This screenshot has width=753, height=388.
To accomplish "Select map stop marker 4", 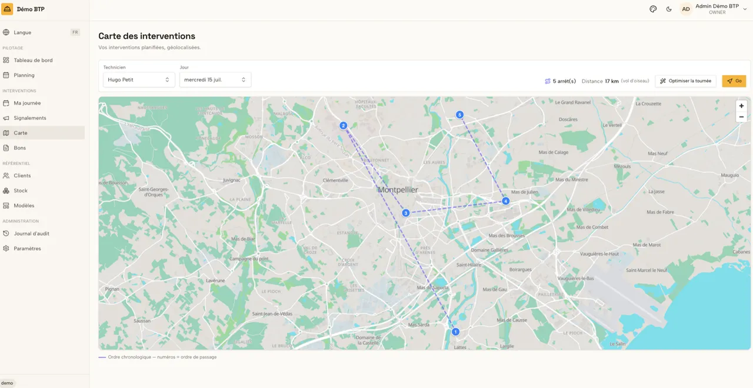I will tap(506, 201).
